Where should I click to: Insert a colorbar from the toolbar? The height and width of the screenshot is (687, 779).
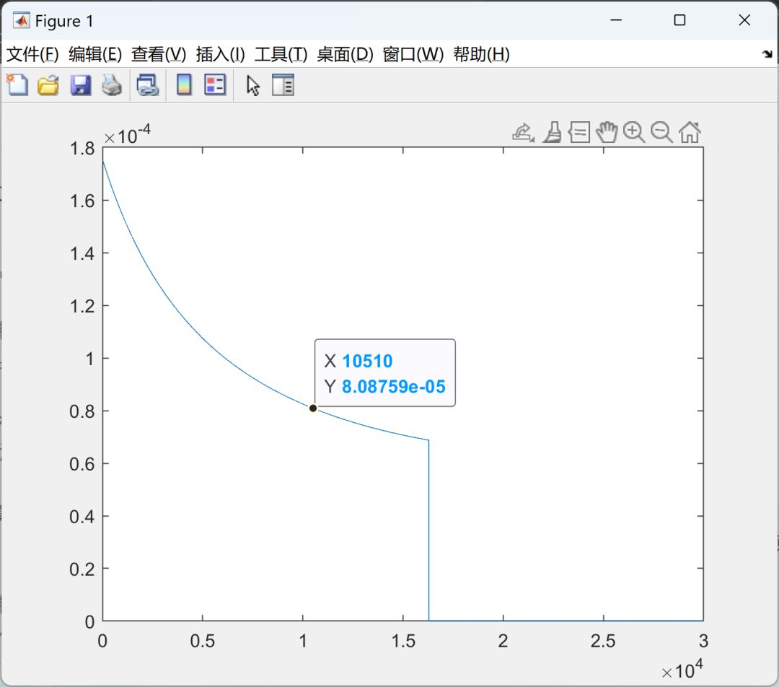[x=185, y=85]
